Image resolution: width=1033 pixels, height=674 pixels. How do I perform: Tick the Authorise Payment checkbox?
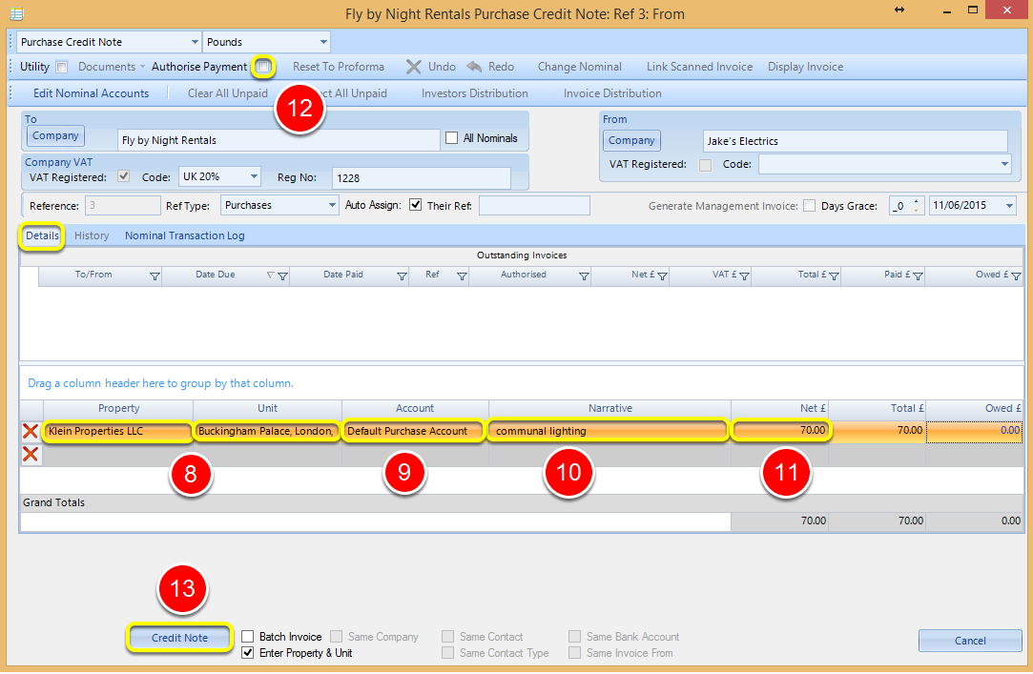coord(263,67)
